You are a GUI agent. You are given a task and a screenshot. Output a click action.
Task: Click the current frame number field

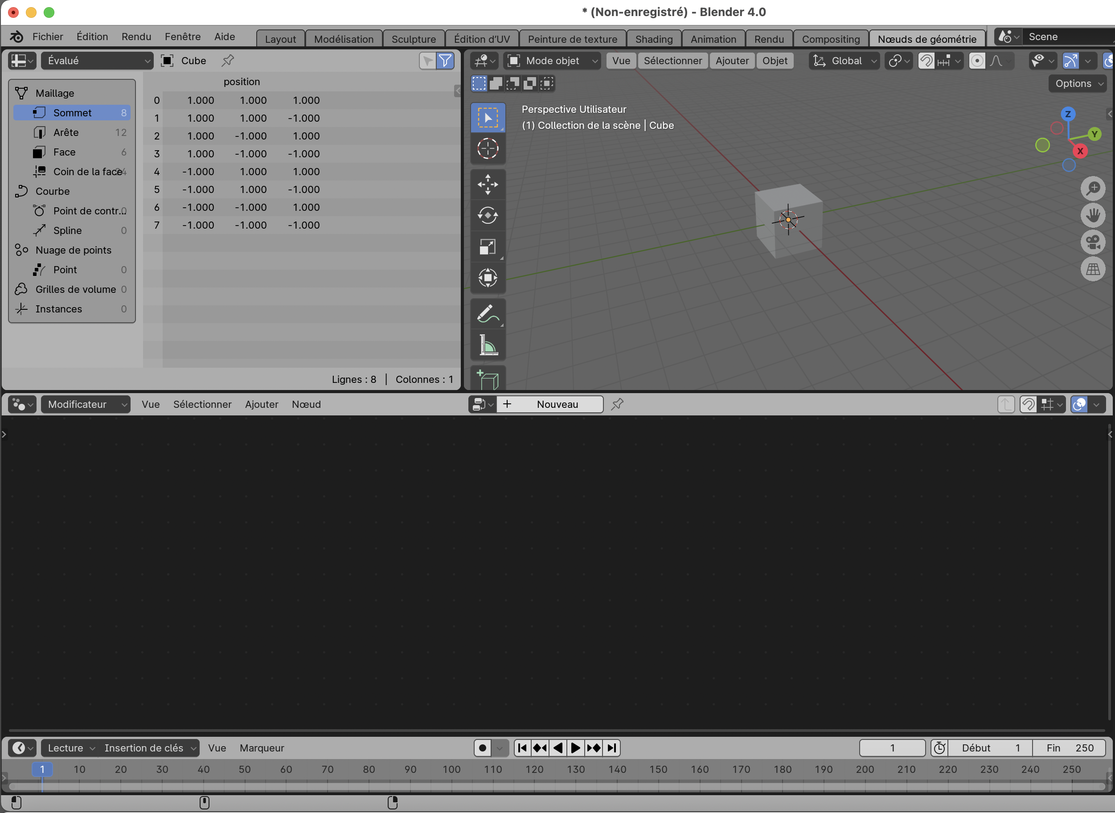click(892, 748)
